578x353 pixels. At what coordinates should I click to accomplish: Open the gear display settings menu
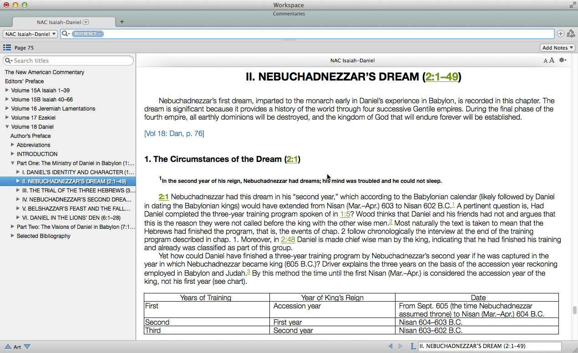563,61
